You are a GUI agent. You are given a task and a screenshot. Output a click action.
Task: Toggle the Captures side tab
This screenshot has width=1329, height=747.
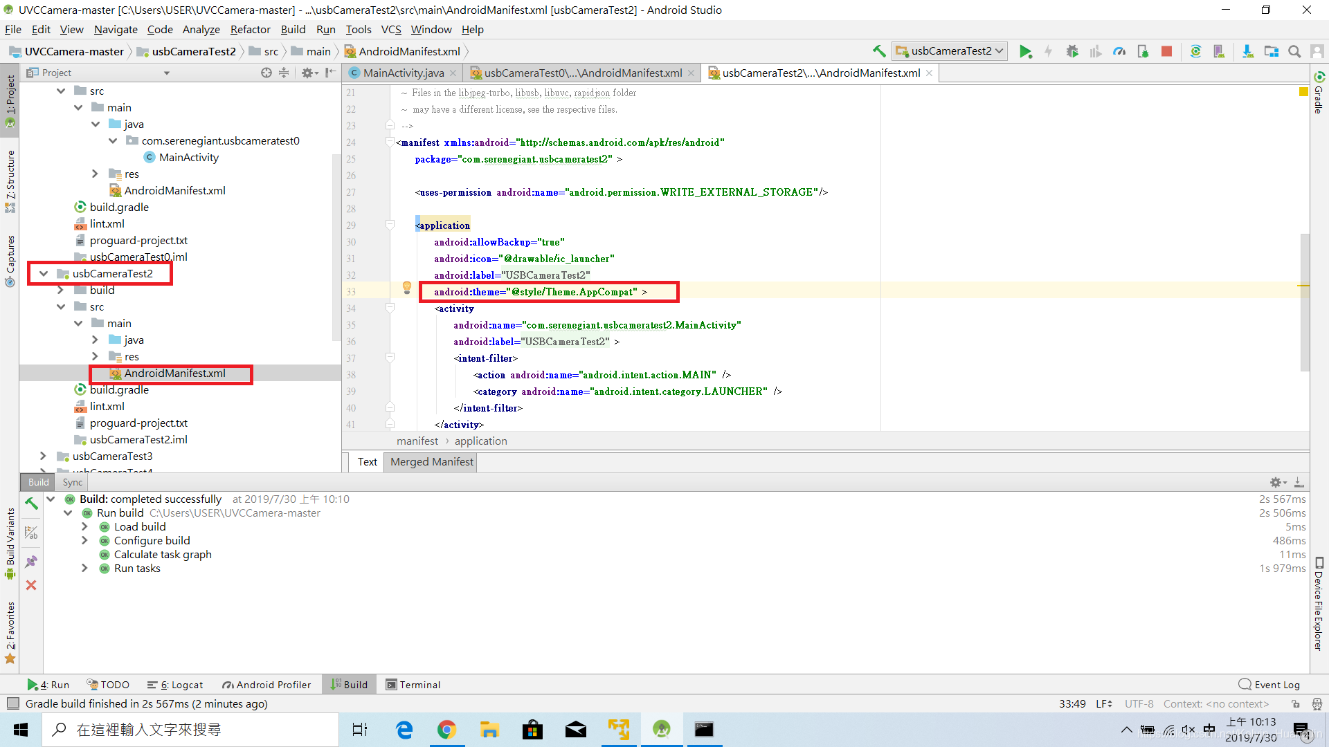coord(10,261)
